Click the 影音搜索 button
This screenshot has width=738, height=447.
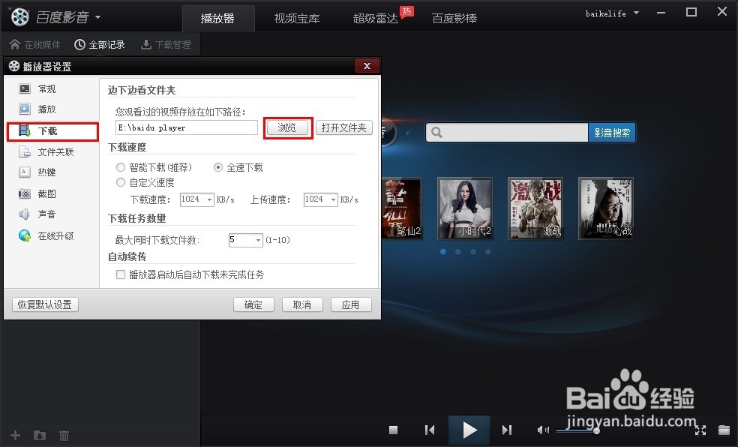click(x=612, y=132)
